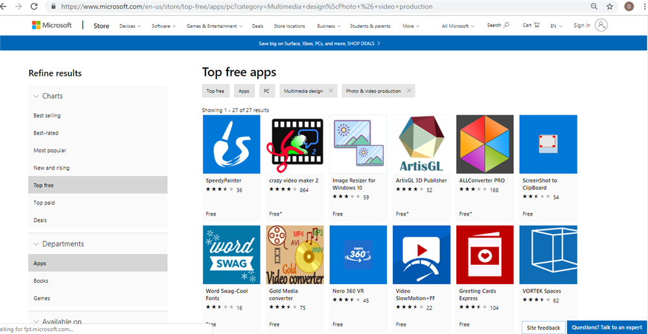
Task: Remove the Multimedia design filter
Action: click(x=330, y=91)
